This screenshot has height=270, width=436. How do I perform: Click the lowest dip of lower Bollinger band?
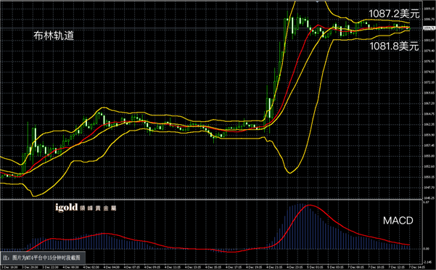click(x=289, y=173)
